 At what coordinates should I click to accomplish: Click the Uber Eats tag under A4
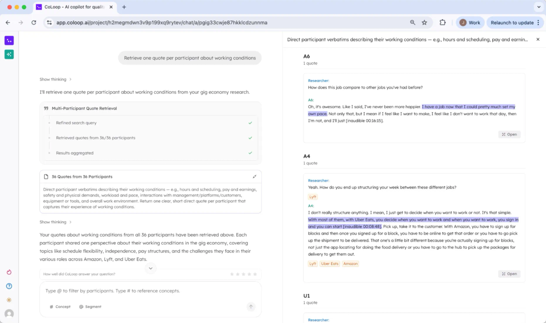tap(329, 264)
